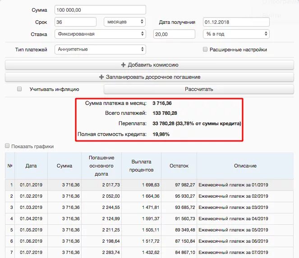This screenshot has height=258, width=299.
Task: Open the term unit dropdown showing месяцев
Action: [125, 22]
